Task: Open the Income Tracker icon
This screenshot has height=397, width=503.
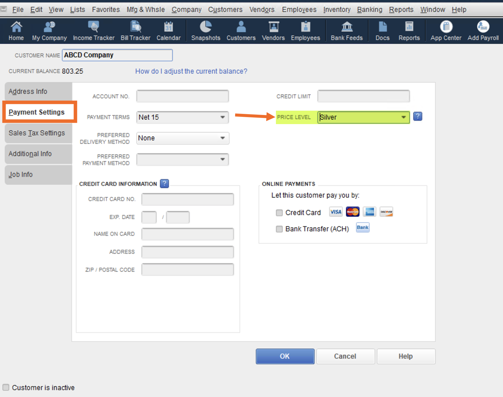Action: pos(93,31)
